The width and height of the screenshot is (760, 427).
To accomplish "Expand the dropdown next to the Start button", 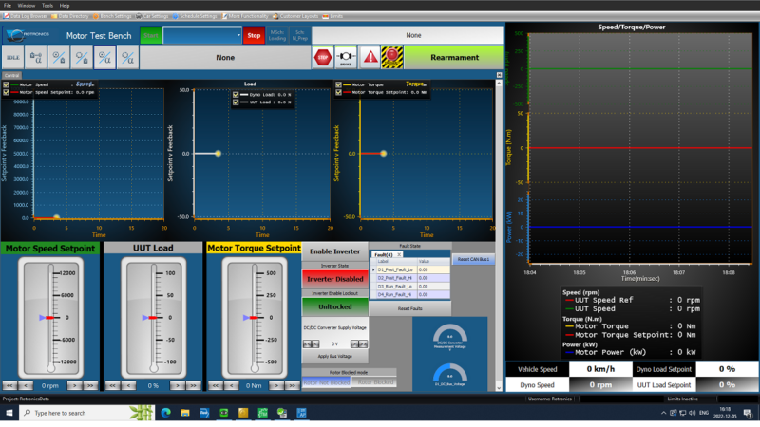I will 238,35.
